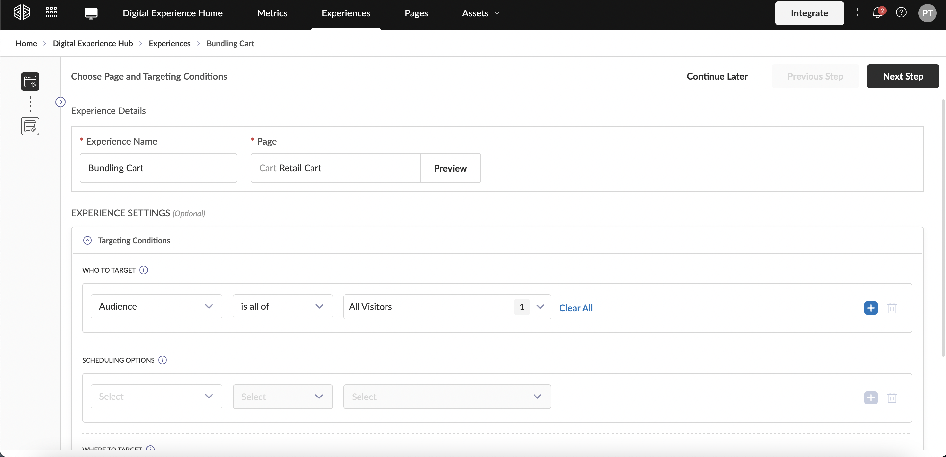Select the second step icon in sidebar

coord(30,126)
